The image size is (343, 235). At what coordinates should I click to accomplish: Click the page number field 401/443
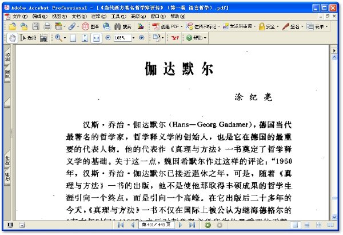click(x=156, y=225)
